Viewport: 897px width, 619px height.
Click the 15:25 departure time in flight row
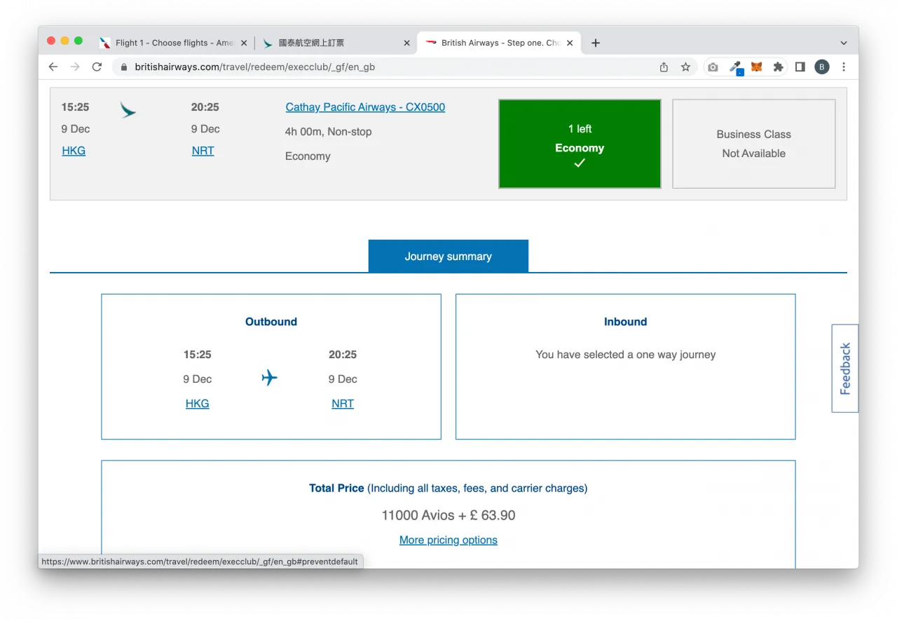(x=75, y=107)
